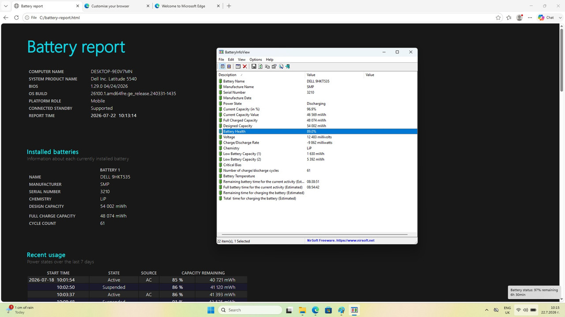Select the Number of charge/discharge cycles row
Viewport: 565px width, 317px height.
coord(317,170)
